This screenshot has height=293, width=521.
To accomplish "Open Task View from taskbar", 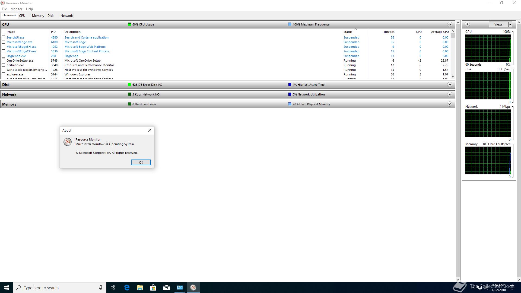I will click(x=113, y=288).
